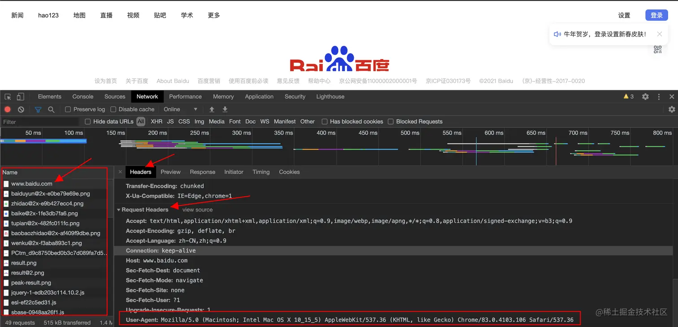Activate the inspect element picker icon

8,97
